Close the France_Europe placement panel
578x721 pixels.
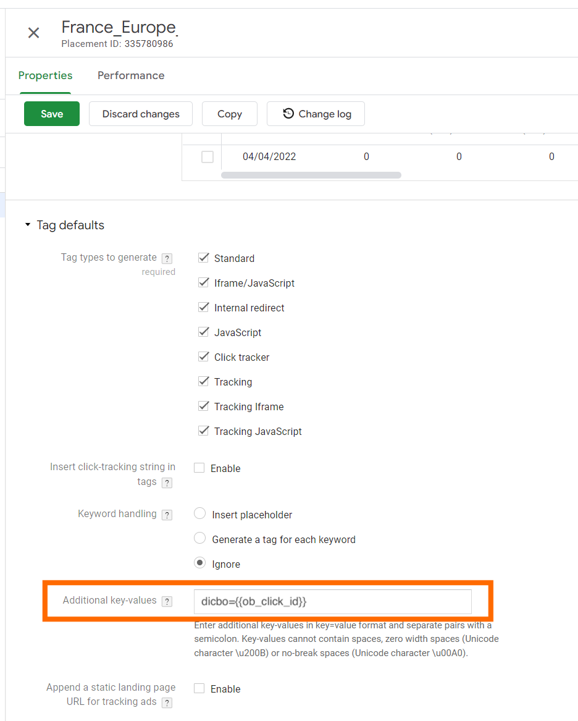point(33,33)
